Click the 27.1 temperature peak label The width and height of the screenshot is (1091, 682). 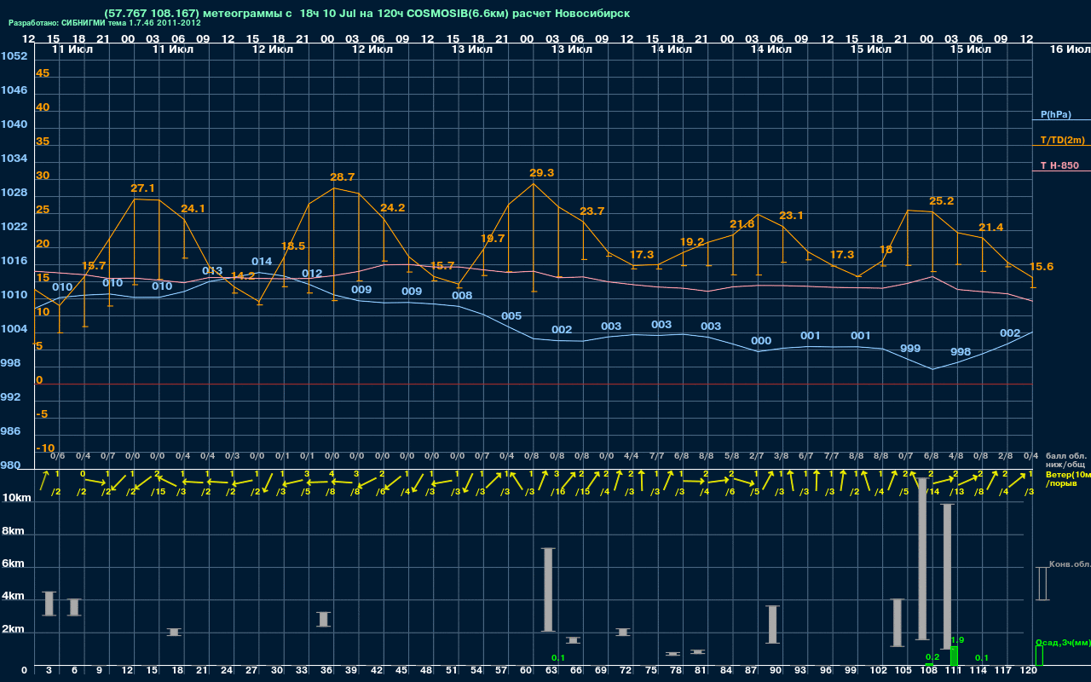[x=142, y=188]
